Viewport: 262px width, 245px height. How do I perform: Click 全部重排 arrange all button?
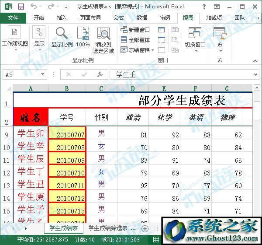pos(135,40)
